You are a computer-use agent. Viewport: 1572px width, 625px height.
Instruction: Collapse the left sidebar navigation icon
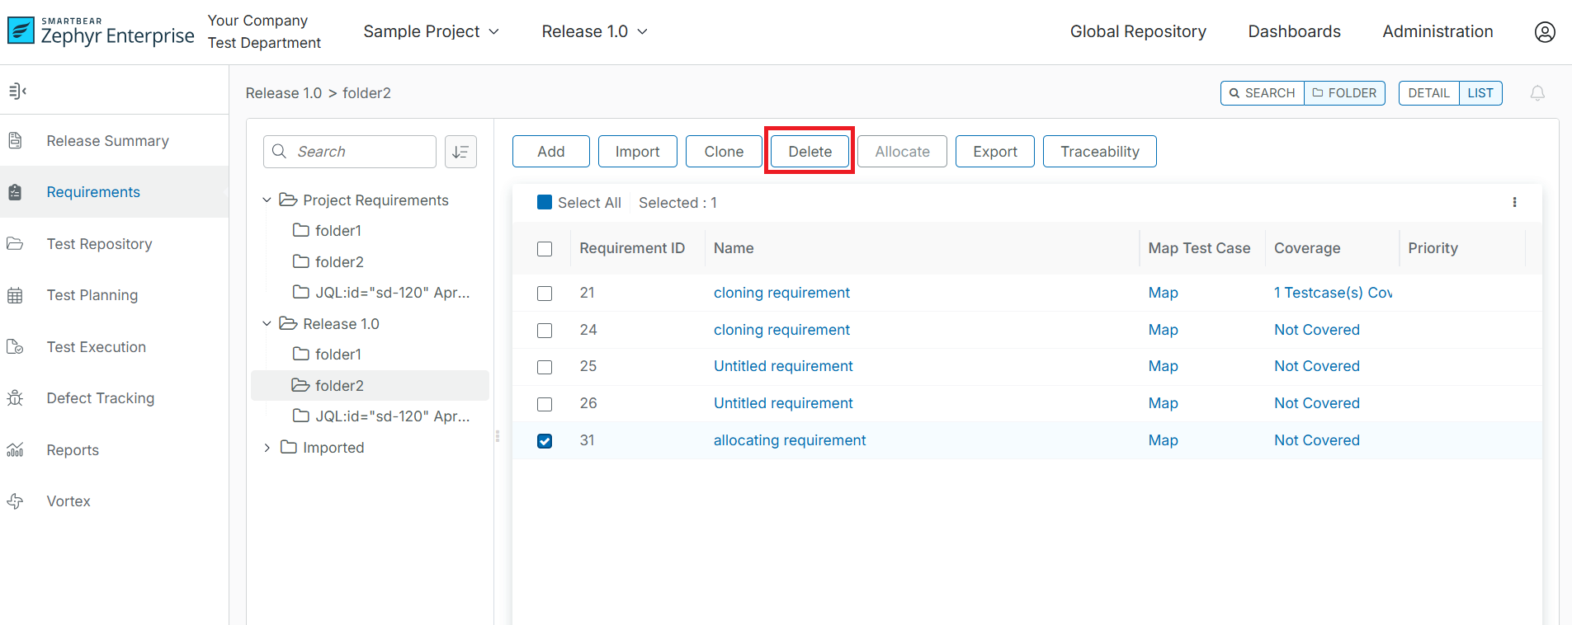(x=17, y=91)
